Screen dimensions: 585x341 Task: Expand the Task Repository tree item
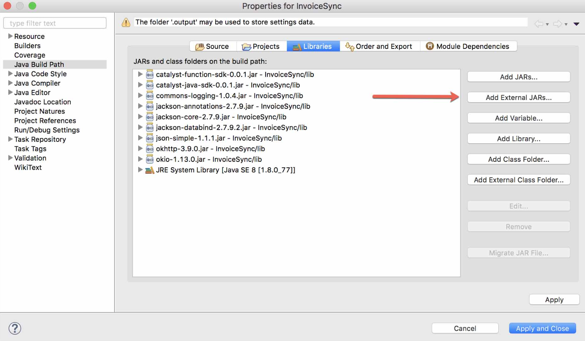point(10,140)
